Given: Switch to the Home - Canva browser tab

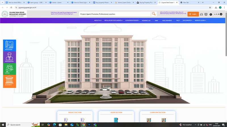Looking at the screenshot, I should (59, 2).
